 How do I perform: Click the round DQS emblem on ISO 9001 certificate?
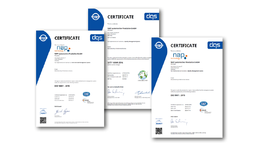159,45
